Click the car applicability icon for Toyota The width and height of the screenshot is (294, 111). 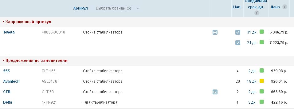pos(215,32)
